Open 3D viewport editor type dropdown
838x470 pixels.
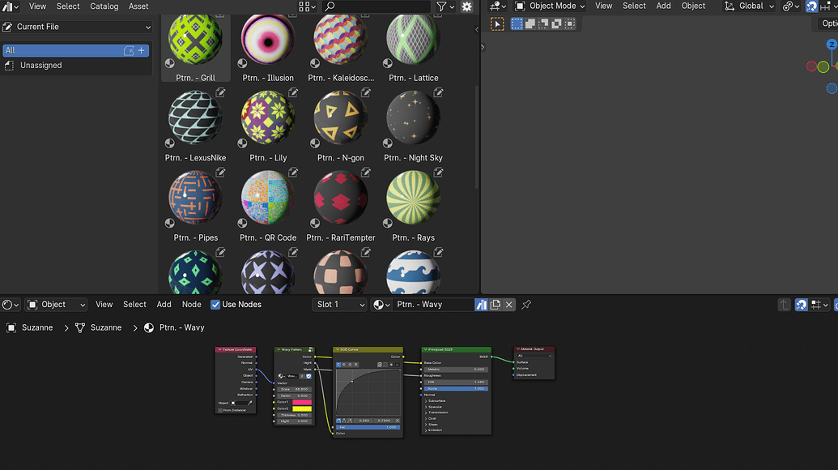click(498, 6)
